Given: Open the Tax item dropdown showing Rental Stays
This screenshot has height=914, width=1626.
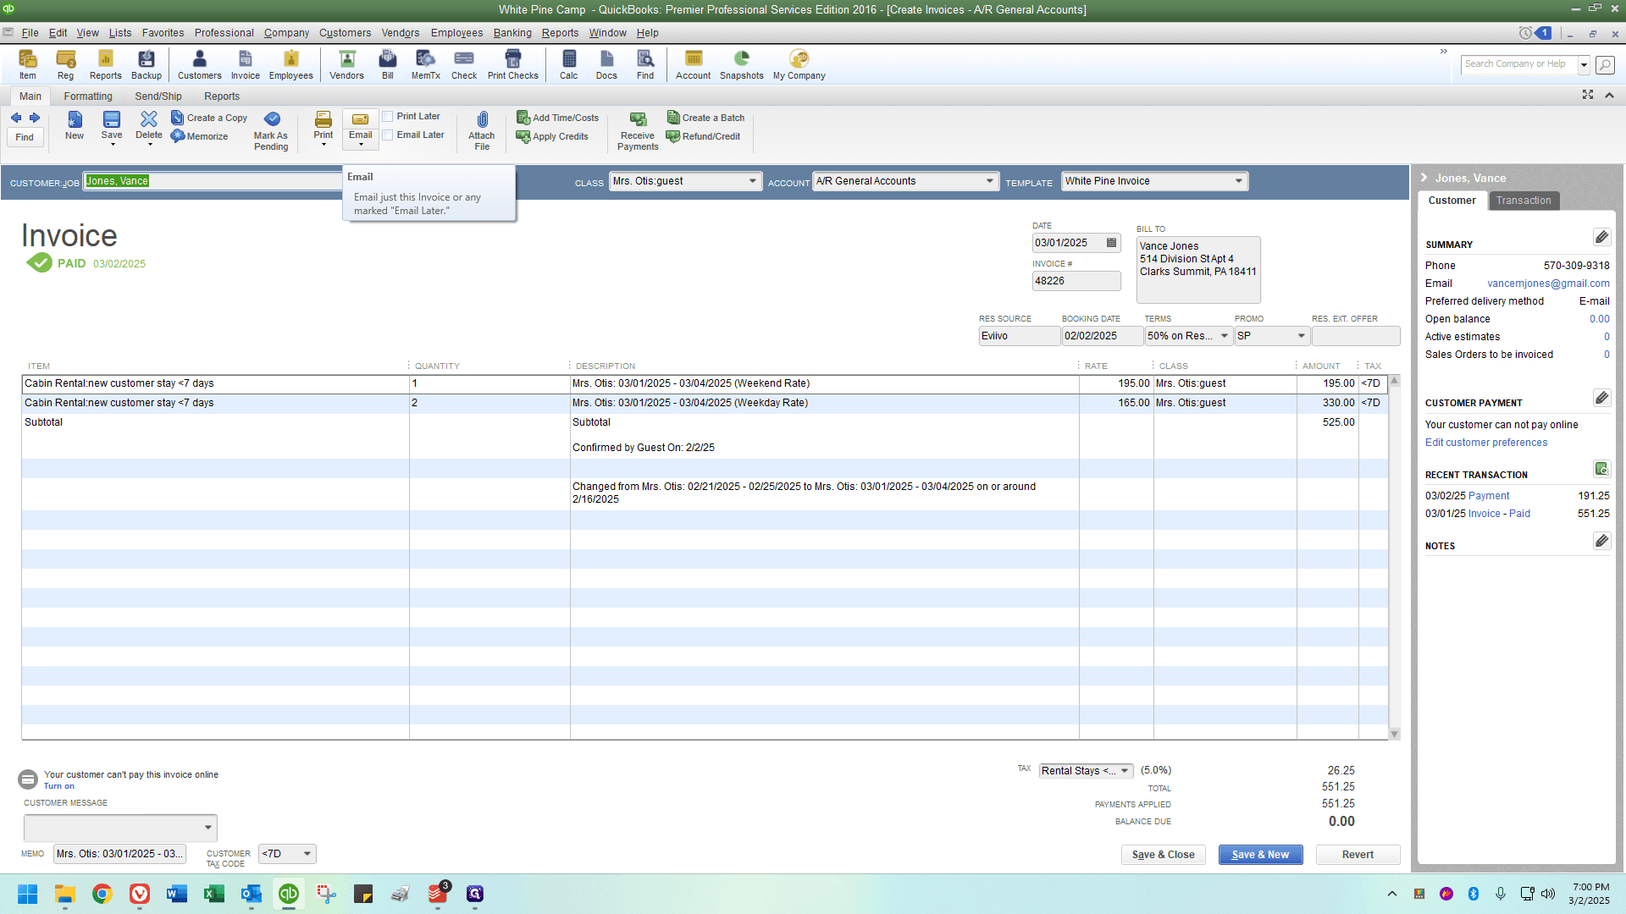Looking at the screenshot, I should coord(1125,771).
